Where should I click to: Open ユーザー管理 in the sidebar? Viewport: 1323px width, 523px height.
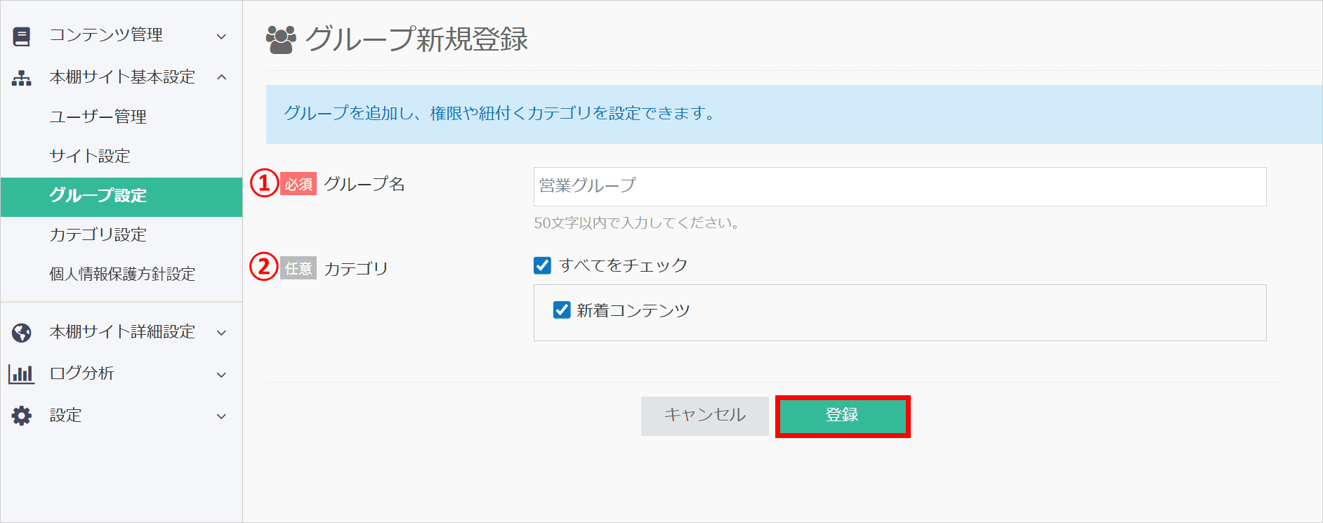98,117
